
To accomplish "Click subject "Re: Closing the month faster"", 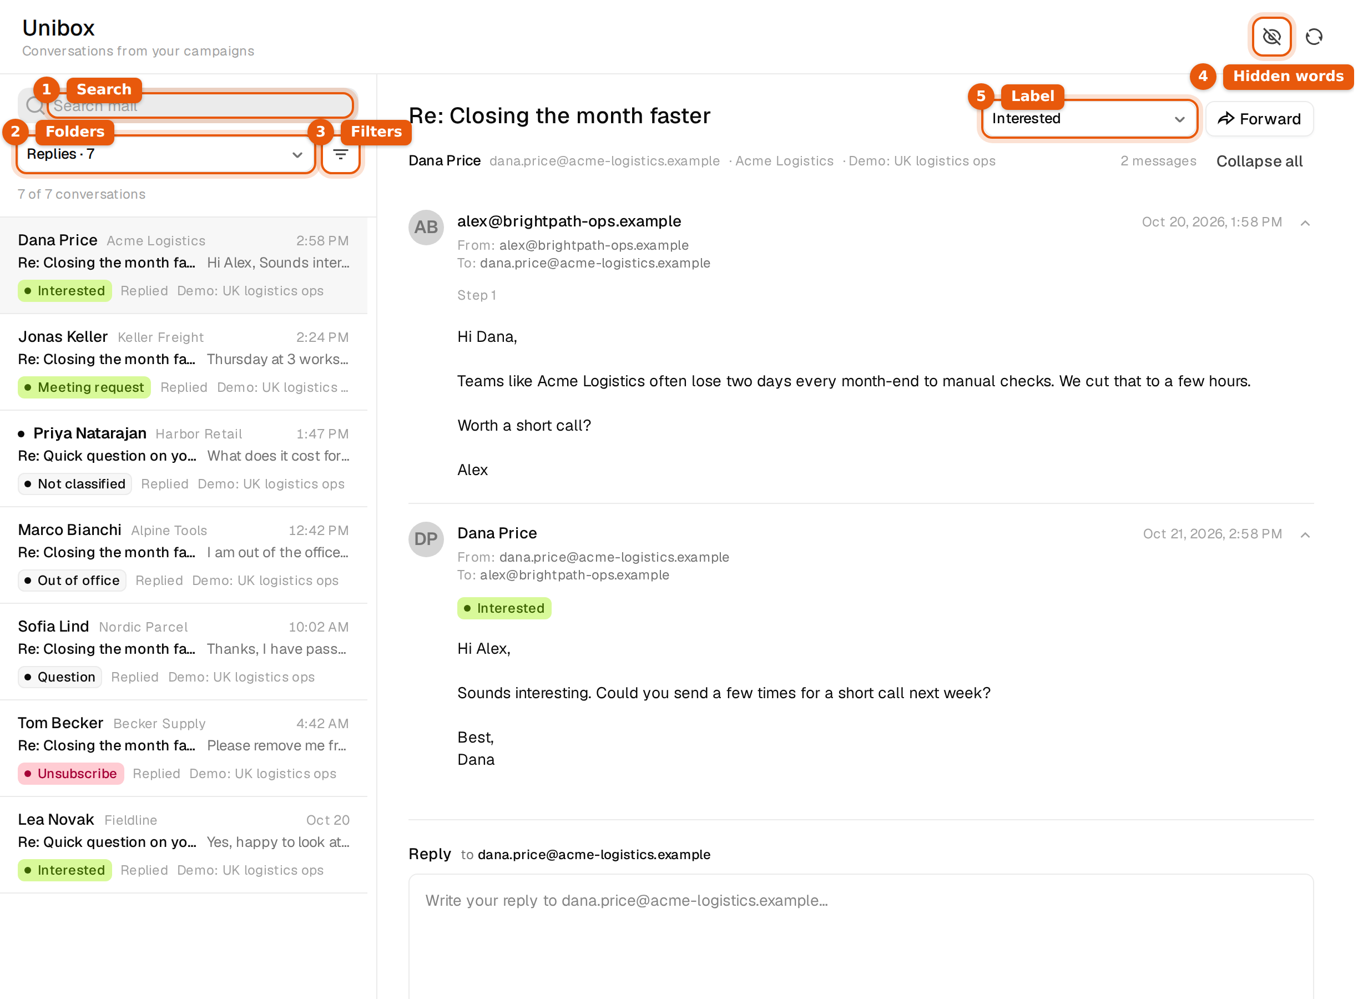I will (559, 115).
